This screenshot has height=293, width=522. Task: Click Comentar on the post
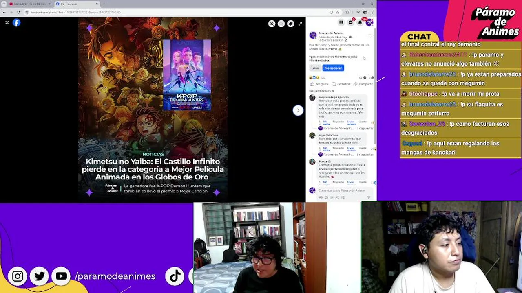click(341, 84)
